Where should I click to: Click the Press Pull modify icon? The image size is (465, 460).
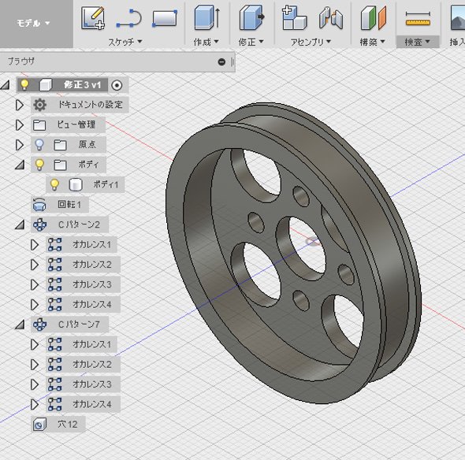tap(251, 18)
